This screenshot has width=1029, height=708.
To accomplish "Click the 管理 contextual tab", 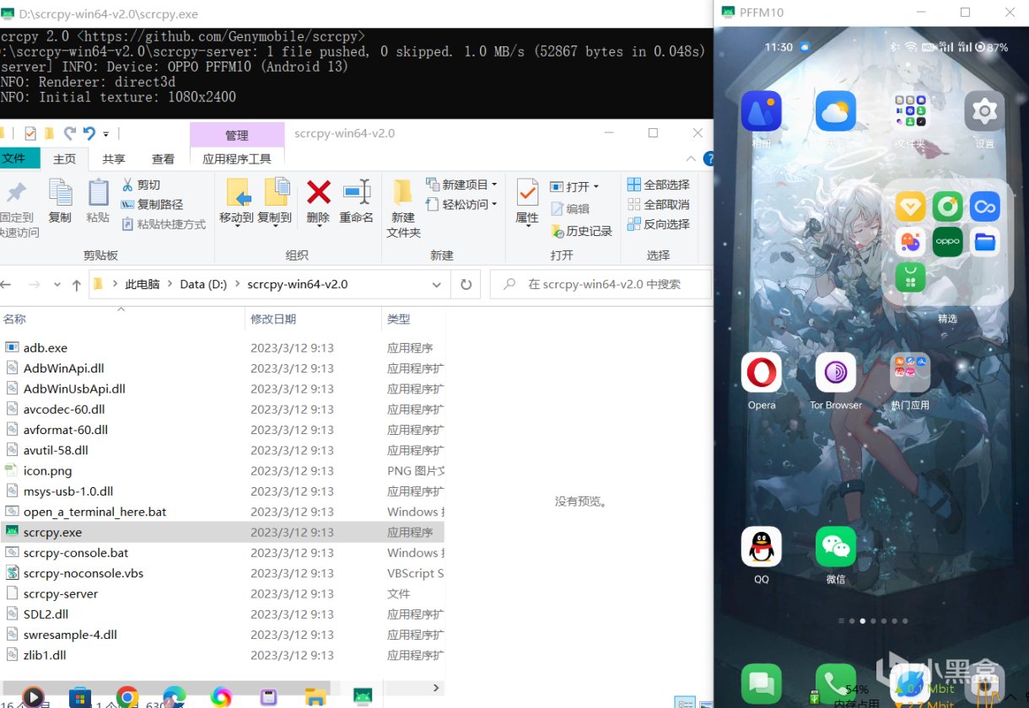I will coord(237,135).
